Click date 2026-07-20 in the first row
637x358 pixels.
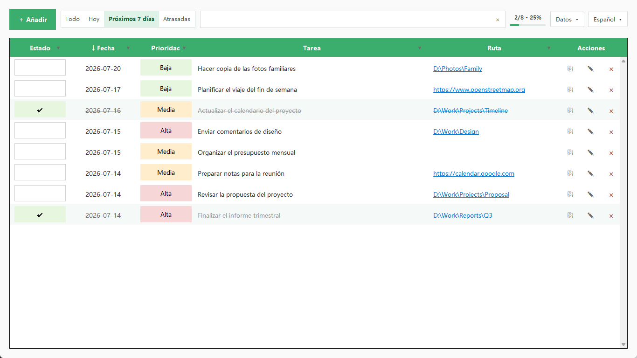pos(103,69)
